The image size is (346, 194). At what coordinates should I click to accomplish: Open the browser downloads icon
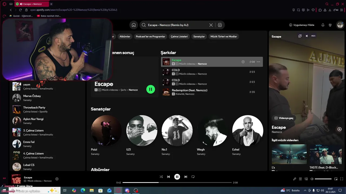pyautogui.click(x=330, y=10)
